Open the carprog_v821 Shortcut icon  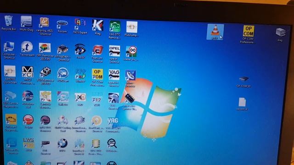[44, 22]
